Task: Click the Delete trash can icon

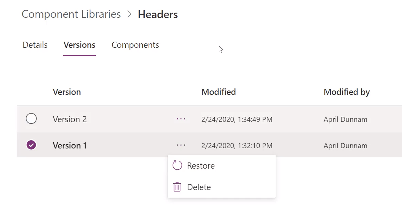Action: (x=177, y=187)
